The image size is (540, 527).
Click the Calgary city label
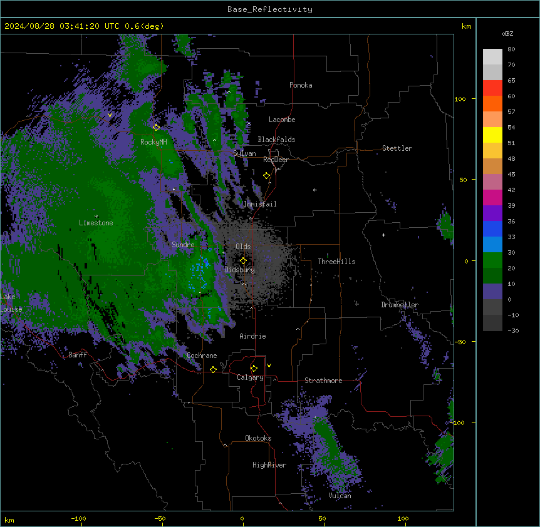251,377
